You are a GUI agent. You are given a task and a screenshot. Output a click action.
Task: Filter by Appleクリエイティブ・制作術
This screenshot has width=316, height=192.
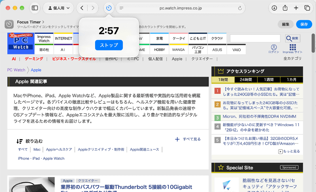pos(101,149)
